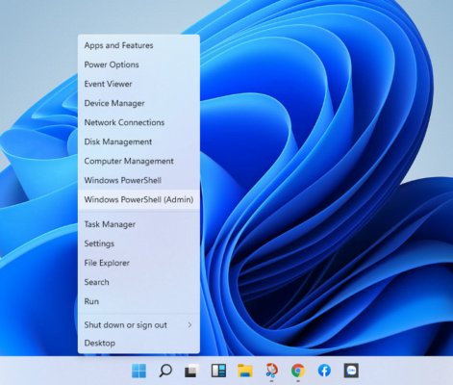Click the Windows Start button
453x385 pixels.
(138, 371)
